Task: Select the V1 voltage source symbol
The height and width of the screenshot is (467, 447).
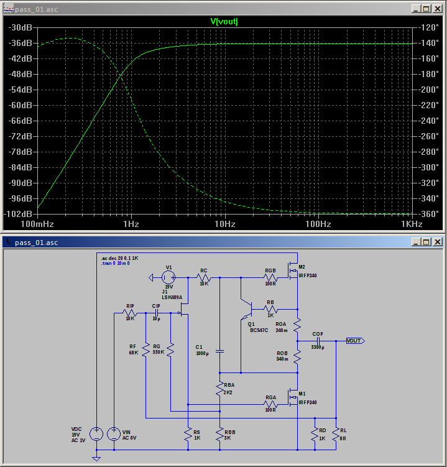Action: [168, 277]
